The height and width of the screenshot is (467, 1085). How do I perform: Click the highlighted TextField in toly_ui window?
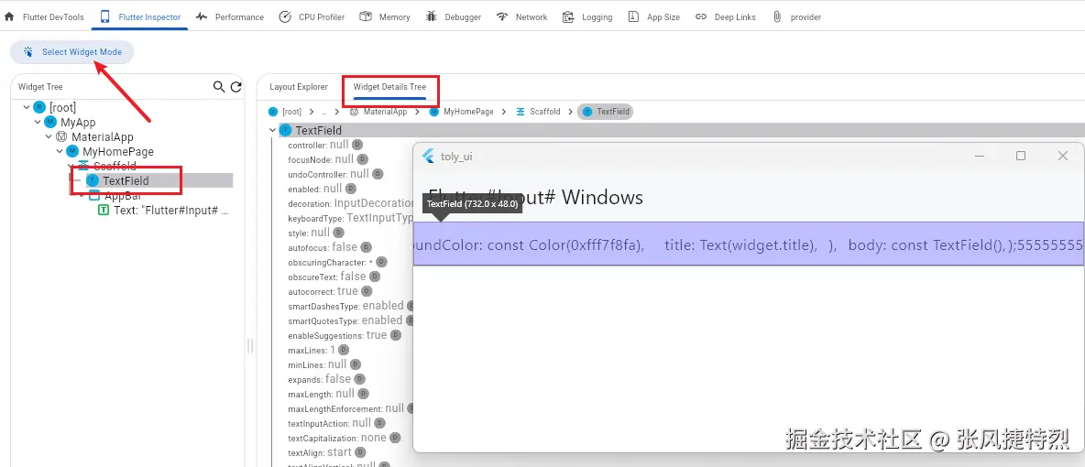tap(749, 244)
